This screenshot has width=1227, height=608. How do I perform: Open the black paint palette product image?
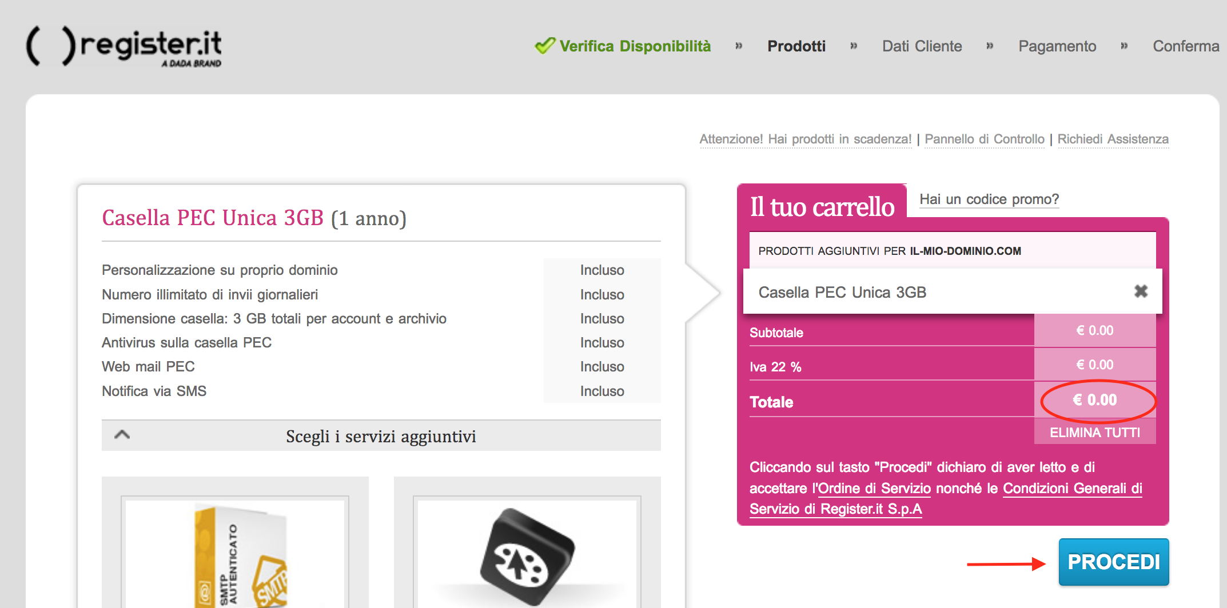527,553
